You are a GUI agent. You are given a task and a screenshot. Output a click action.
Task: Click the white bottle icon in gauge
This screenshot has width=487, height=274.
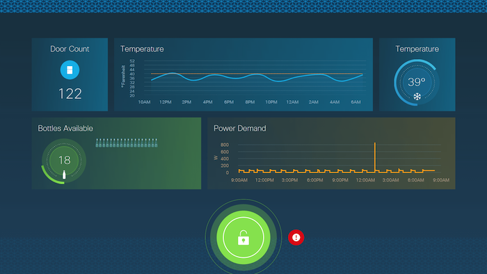tap(64, 175)
